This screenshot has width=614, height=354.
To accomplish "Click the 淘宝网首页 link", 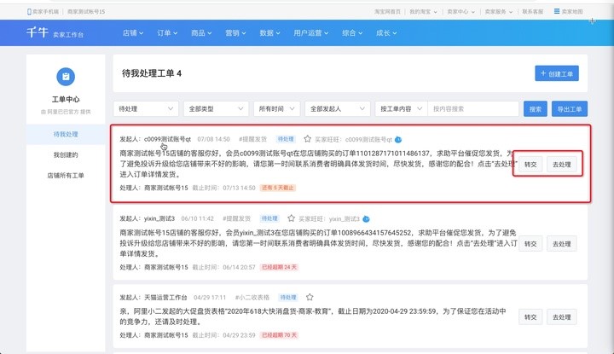I will (x=387, y=12).
